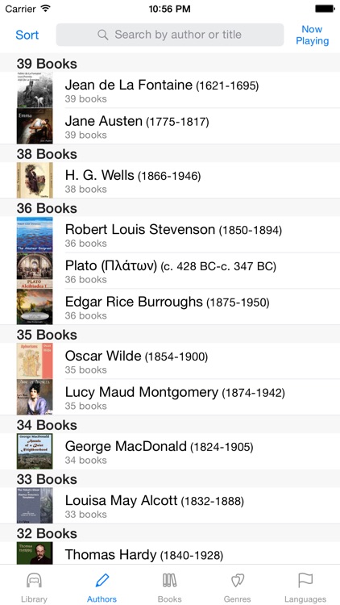Image resolution: width=340 pixels, height=605 pixels.
Task: Open the Languages flag icon
Action: coord(305,580)
